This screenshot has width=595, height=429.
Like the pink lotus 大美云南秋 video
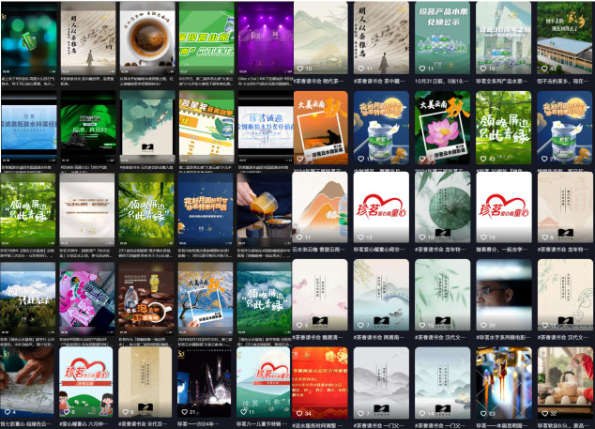[x=422, y=159]
